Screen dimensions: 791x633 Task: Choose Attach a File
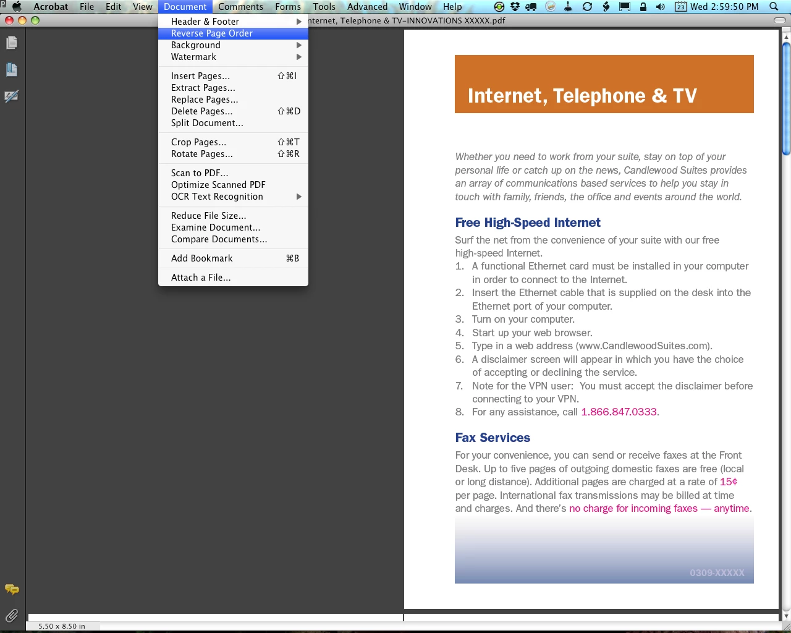(x=233, y=278)
